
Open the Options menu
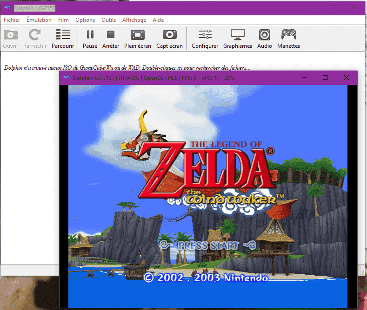coord(85,20)
